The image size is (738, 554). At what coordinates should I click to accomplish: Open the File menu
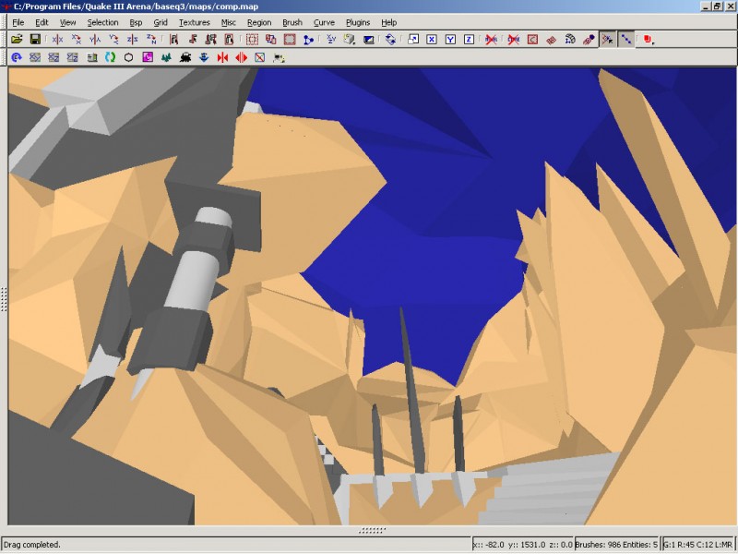tap(18, 22)
